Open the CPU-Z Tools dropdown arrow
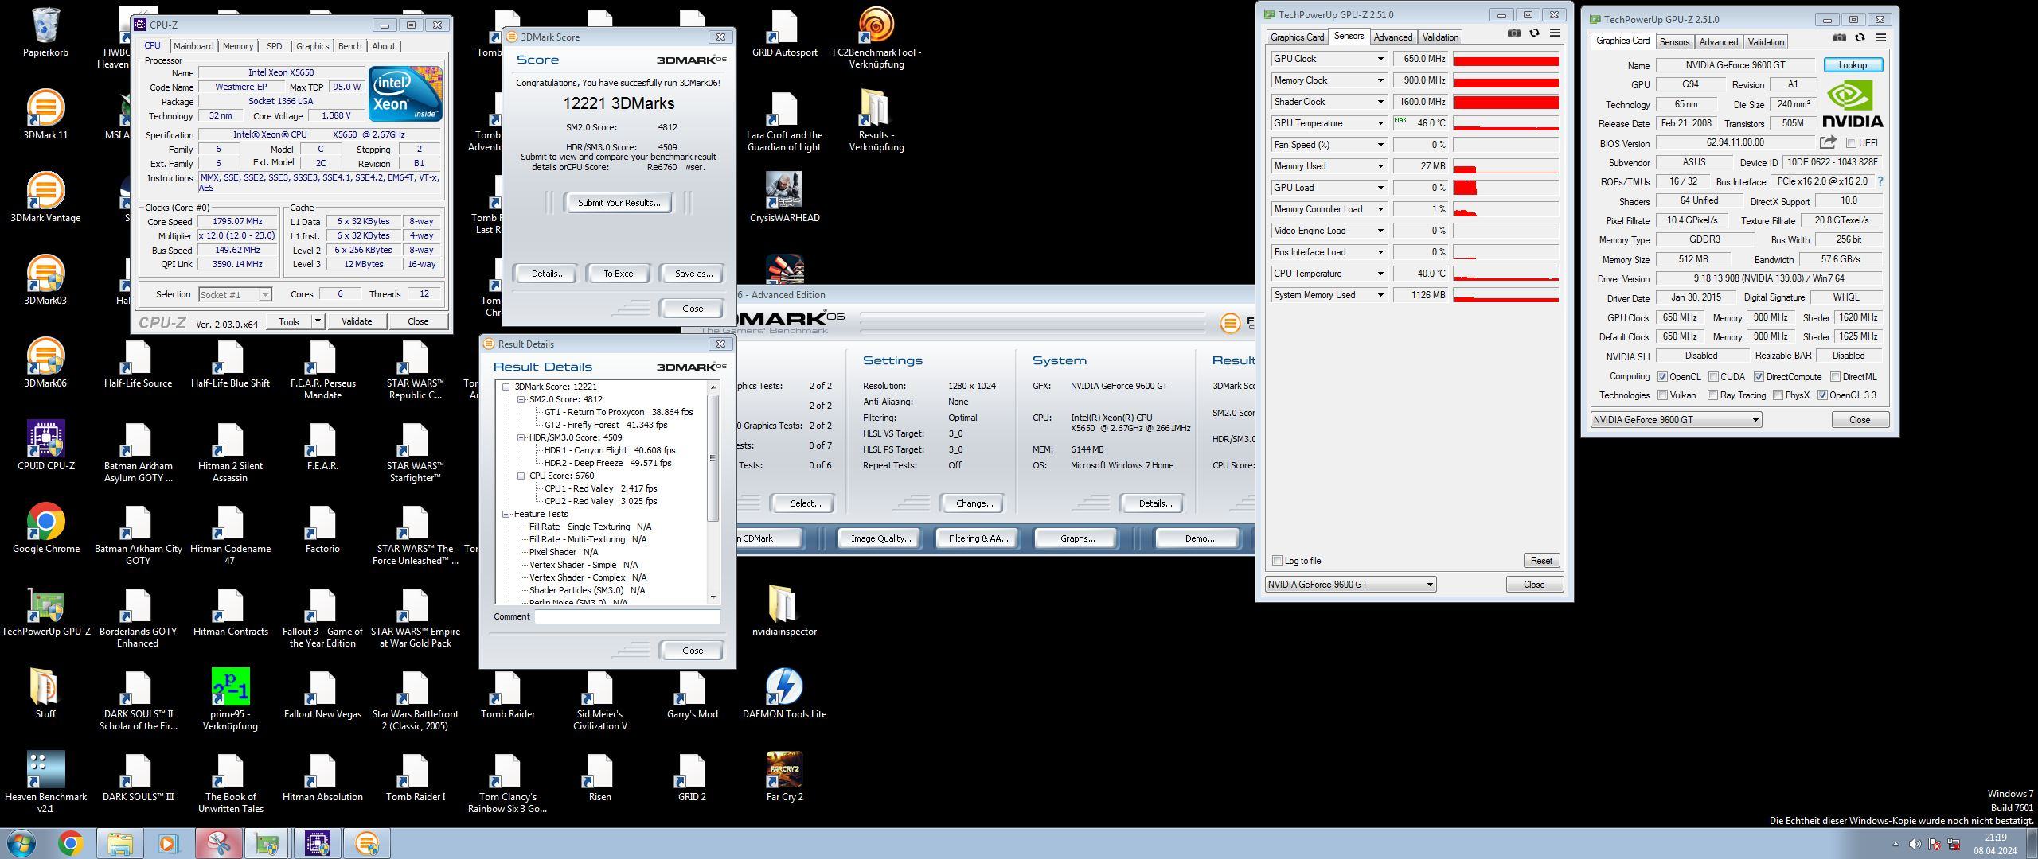This screenshot has height=859, width=2038. click(x=318, y=321)
